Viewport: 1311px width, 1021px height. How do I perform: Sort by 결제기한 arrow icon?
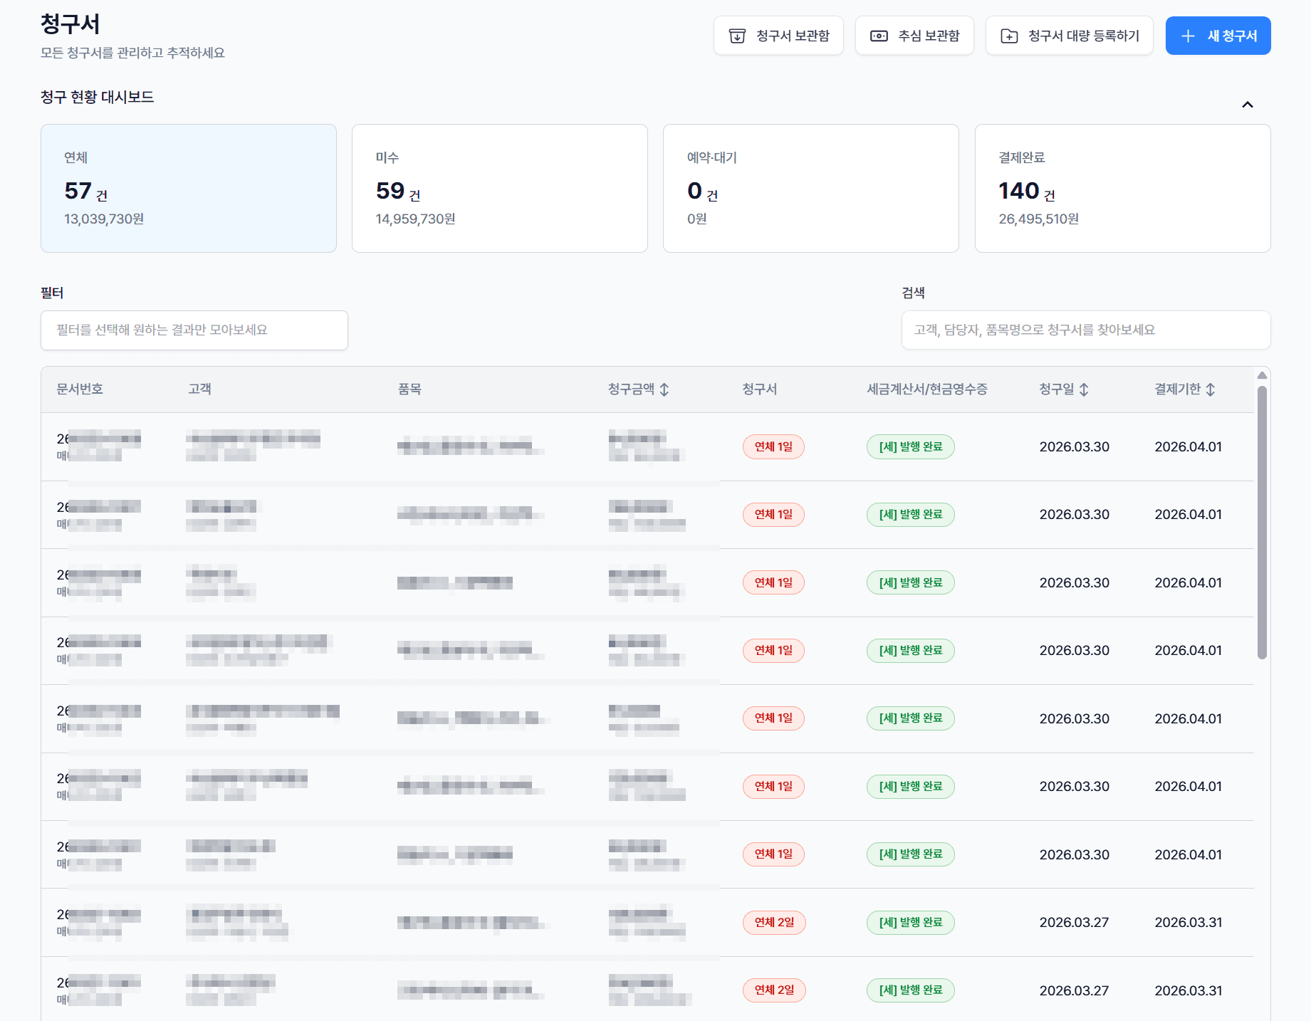(1211, 389)
